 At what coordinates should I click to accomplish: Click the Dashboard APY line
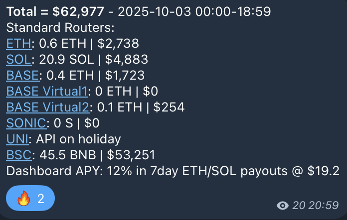(x=173, y=171)
